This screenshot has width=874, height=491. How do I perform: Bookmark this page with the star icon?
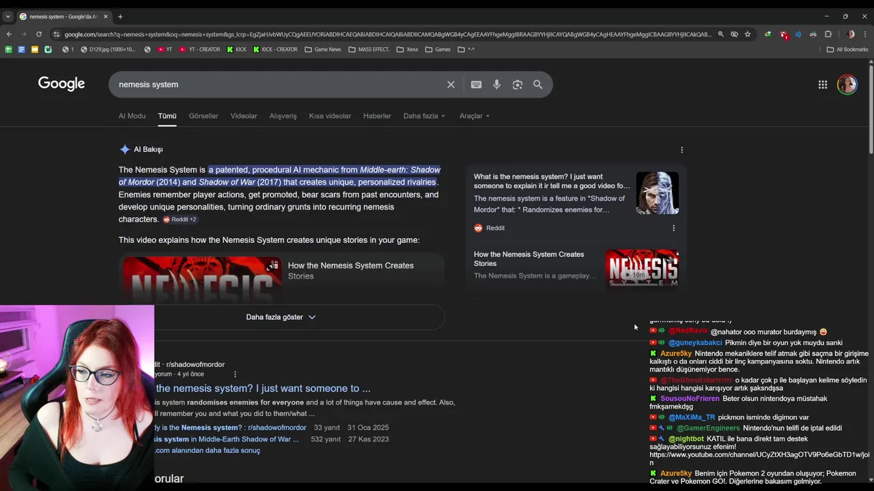pyautogui.click(x=748, y=34)
